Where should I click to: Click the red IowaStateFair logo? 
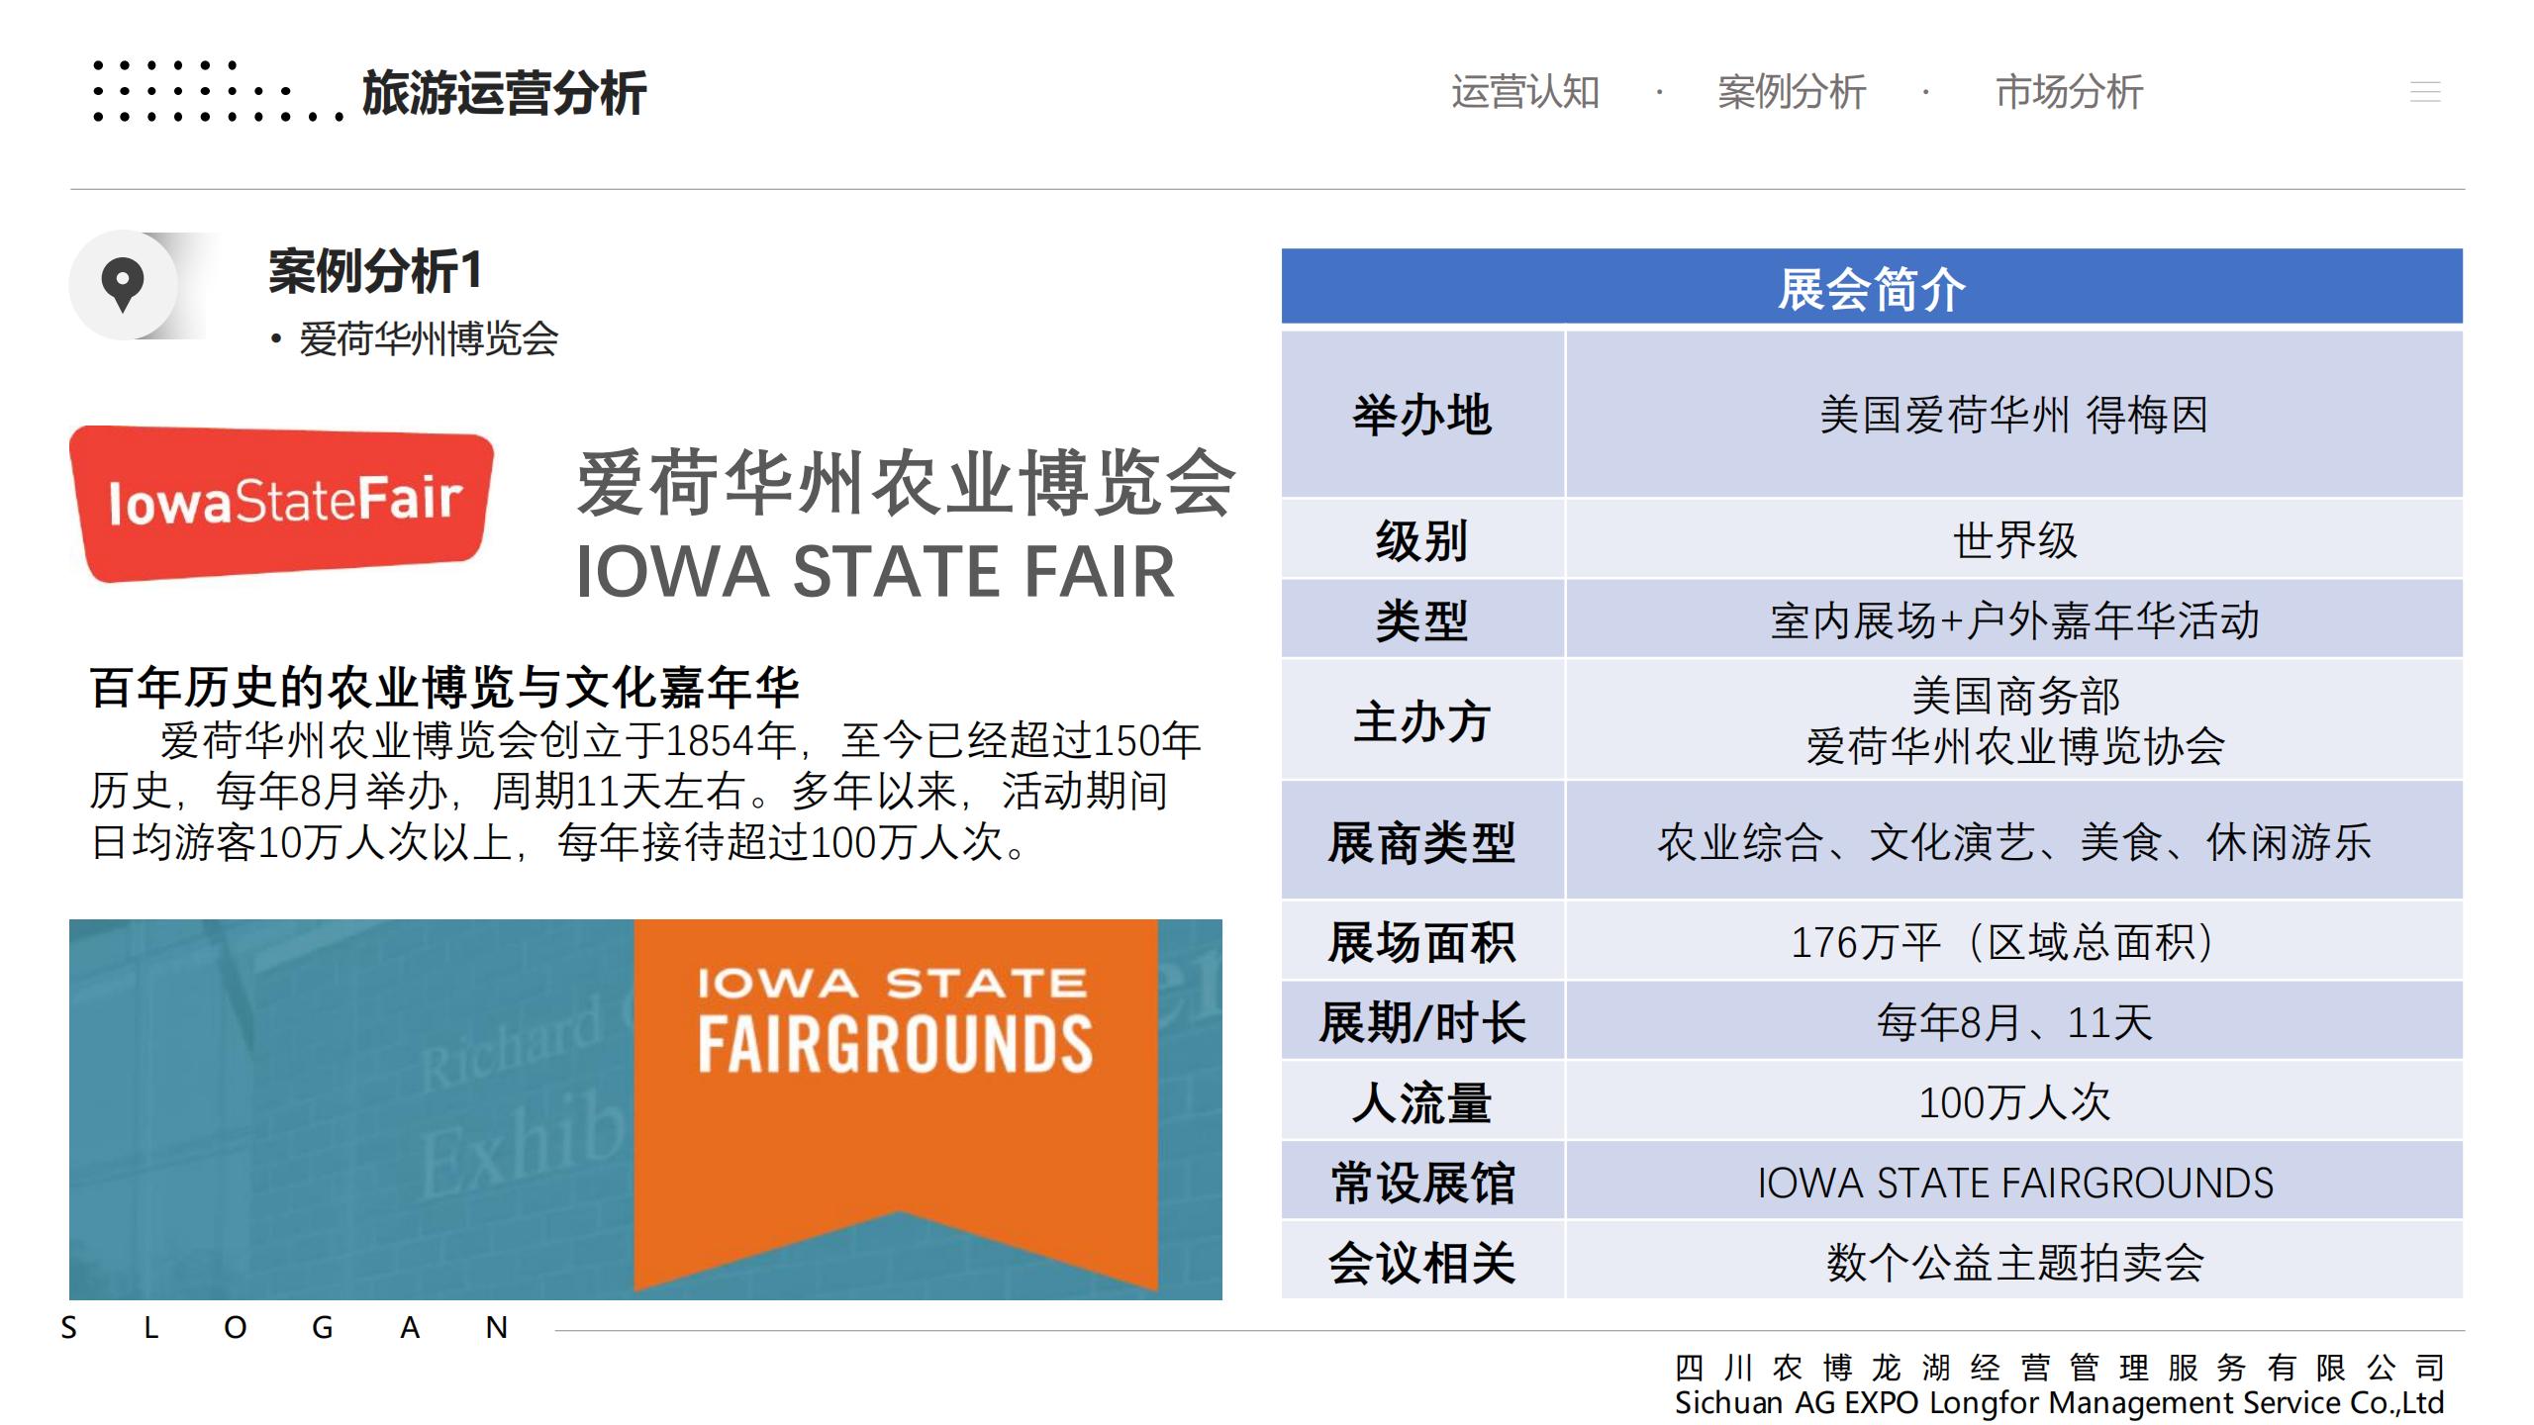pyautogui.click(x=282, y=502)
